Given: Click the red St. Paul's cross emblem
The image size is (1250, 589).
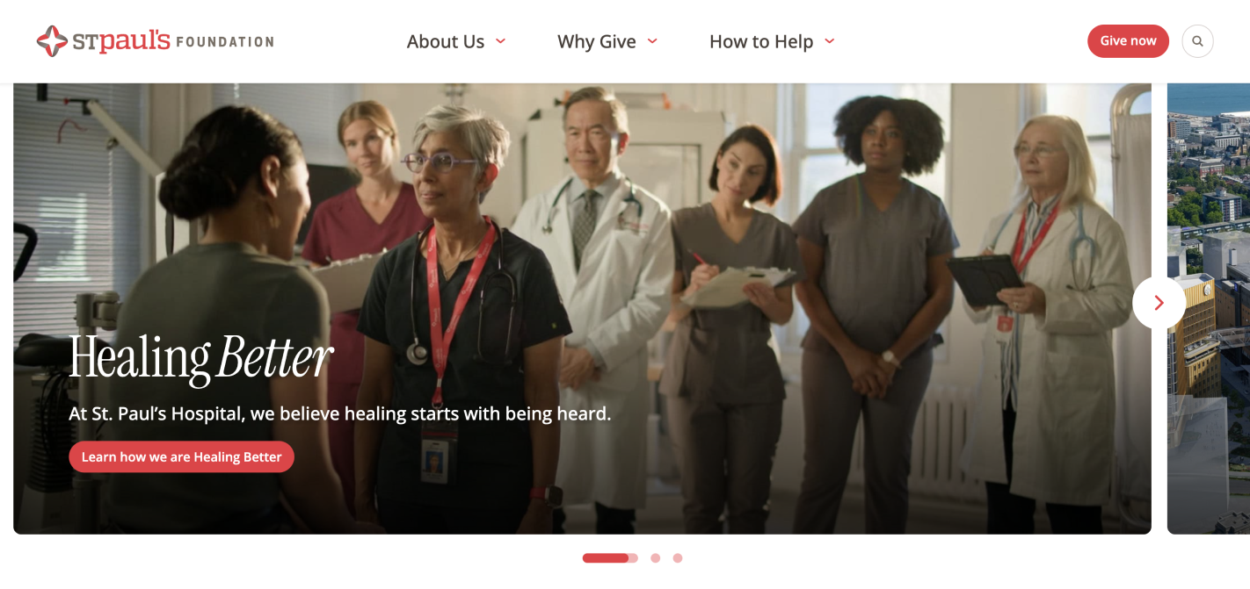Looking at the screenshot, I should (52, 41).
